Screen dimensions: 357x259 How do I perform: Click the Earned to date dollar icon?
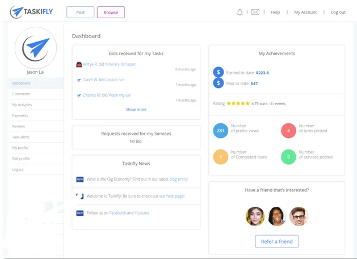tap(219, 72)
